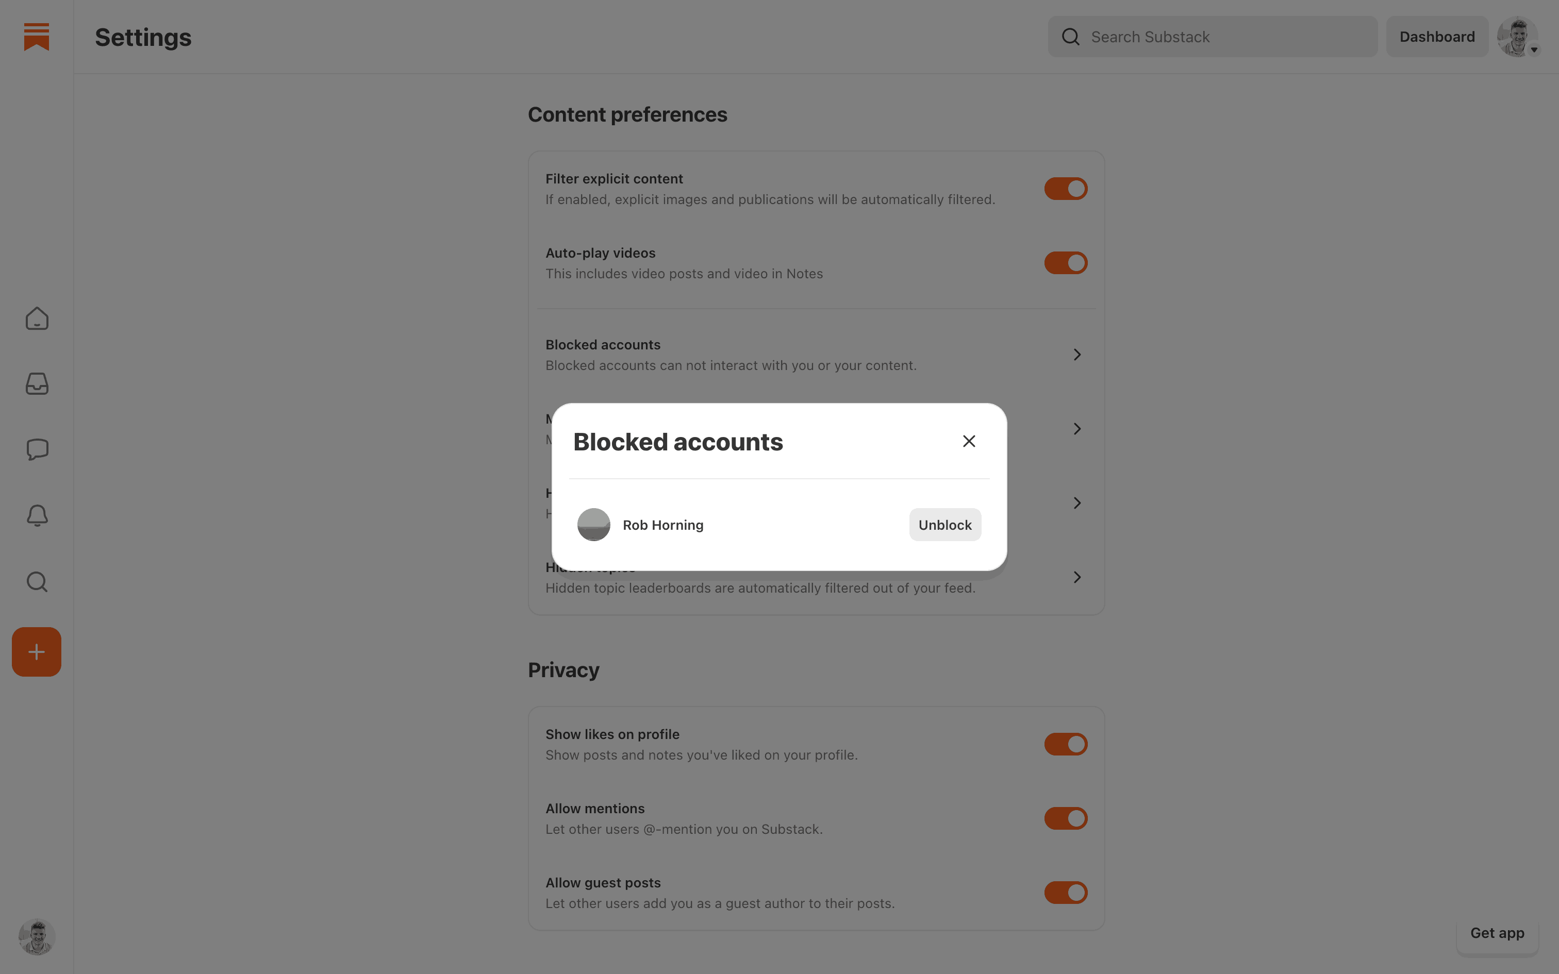Open the Dashboard button

click(1437, 37)
